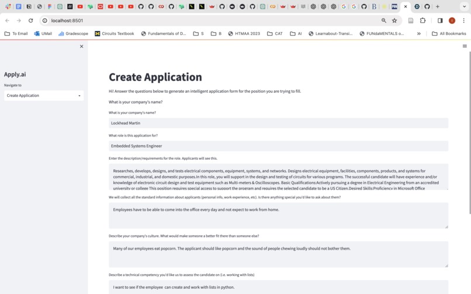The image size is (471, 294).
Task: Switch to the Slack tab
Action: click(x=8, y=6)
